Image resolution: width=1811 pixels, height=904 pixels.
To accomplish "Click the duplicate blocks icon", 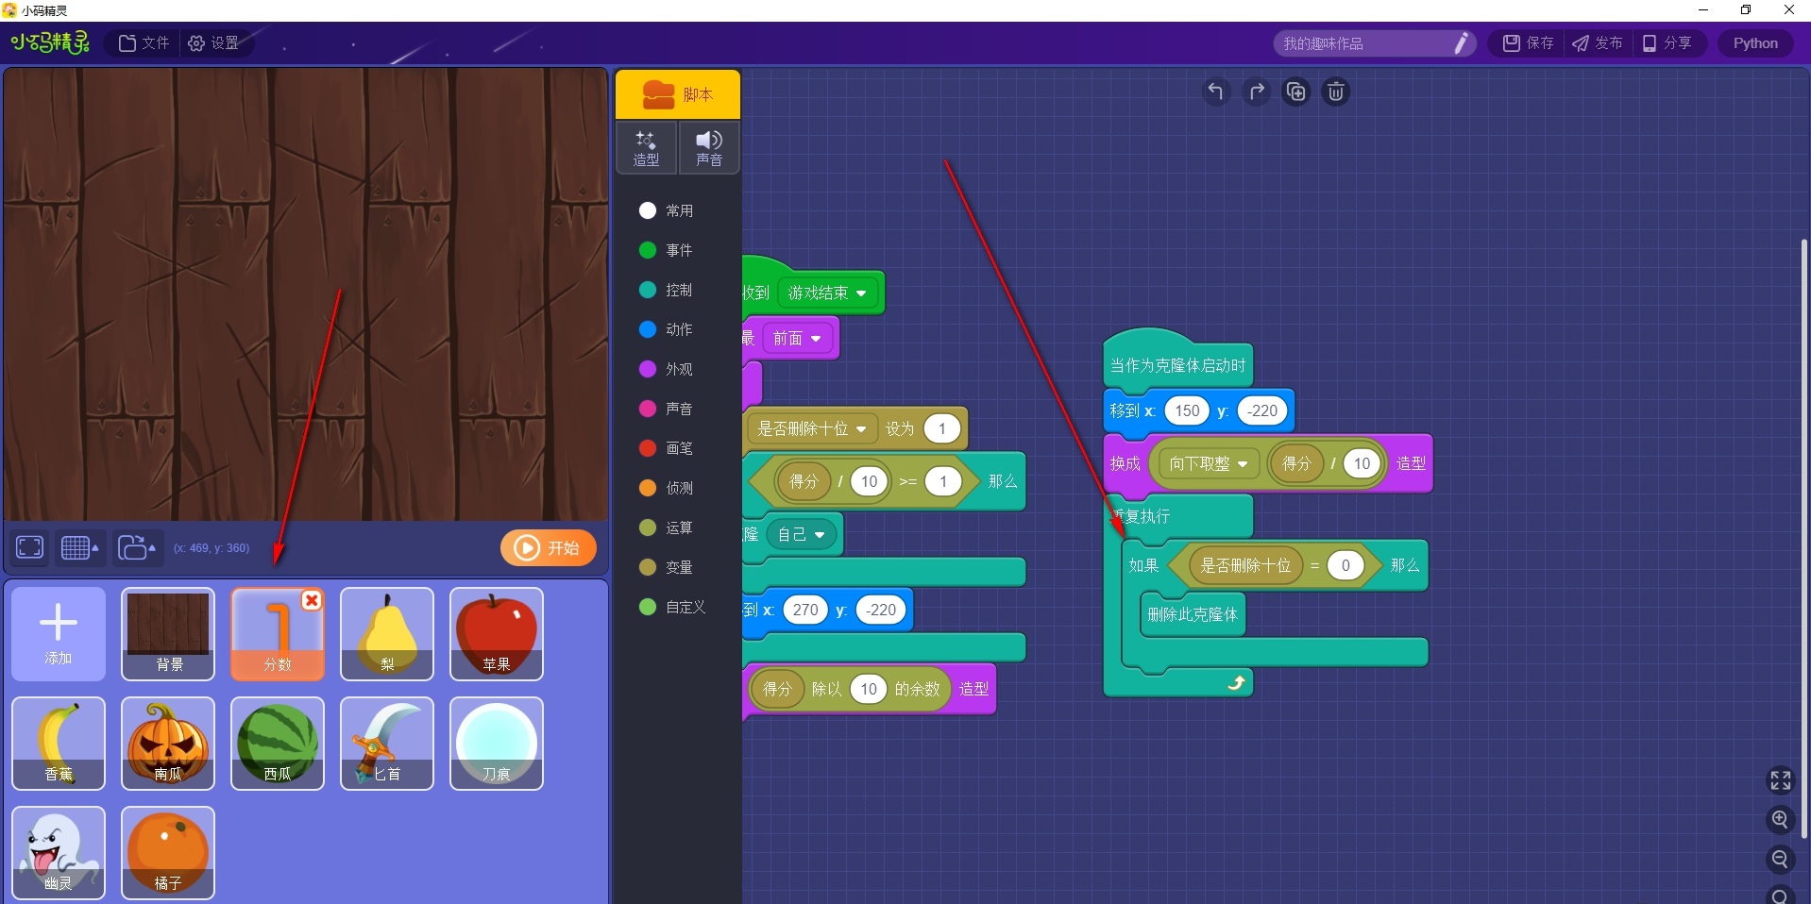I will (x=1295, y=92).
